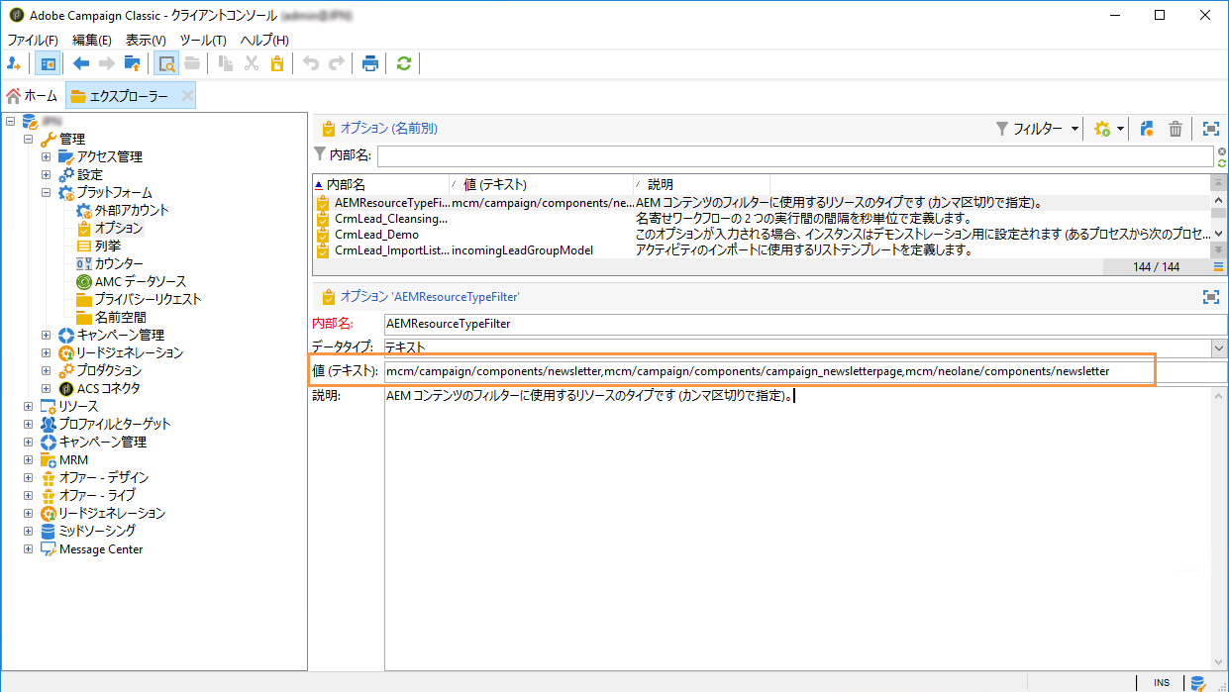Image resolution: width=1229 pixels, height=692 pixels.
Task: Expand the Message Center node
Action: click(29, 548)
